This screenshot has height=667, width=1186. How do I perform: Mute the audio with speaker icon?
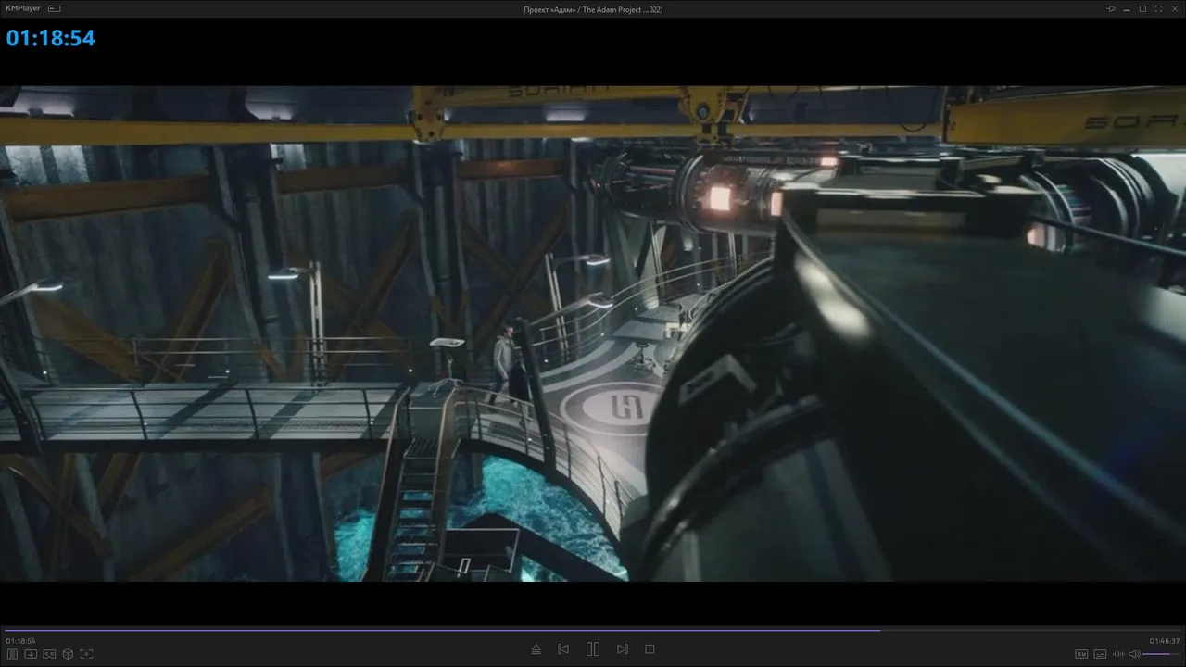click(1134, 654)
